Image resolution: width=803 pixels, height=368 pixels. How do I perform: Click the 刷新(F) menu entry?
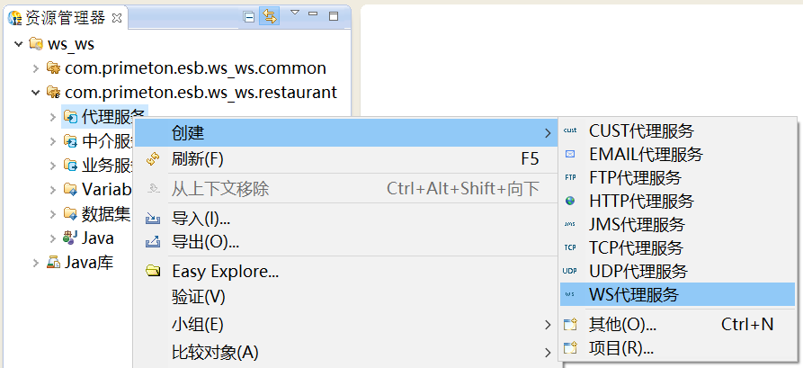(x=197, y=159)
